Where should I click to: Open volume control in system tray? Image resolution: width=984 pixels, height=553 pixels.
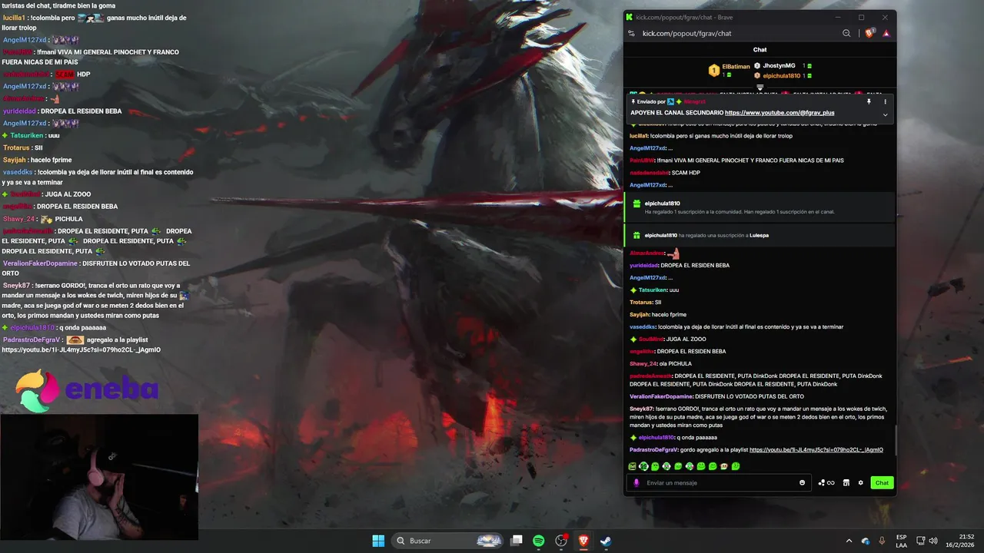933,541
